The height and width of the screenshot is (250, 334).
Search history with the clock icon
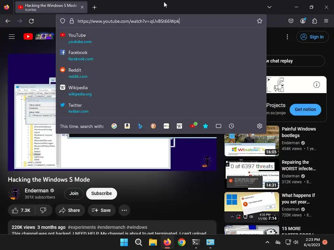(x=231, y=126)
